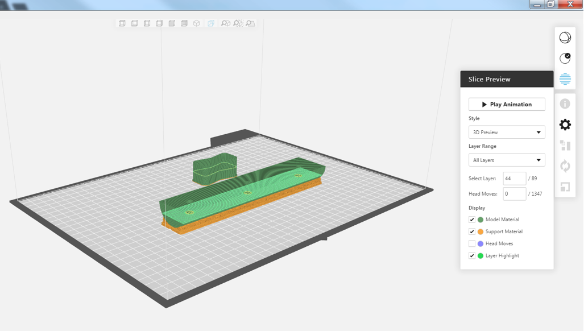Minimize the application window
The height and width of the screenshot is (331, 584).
537,5
